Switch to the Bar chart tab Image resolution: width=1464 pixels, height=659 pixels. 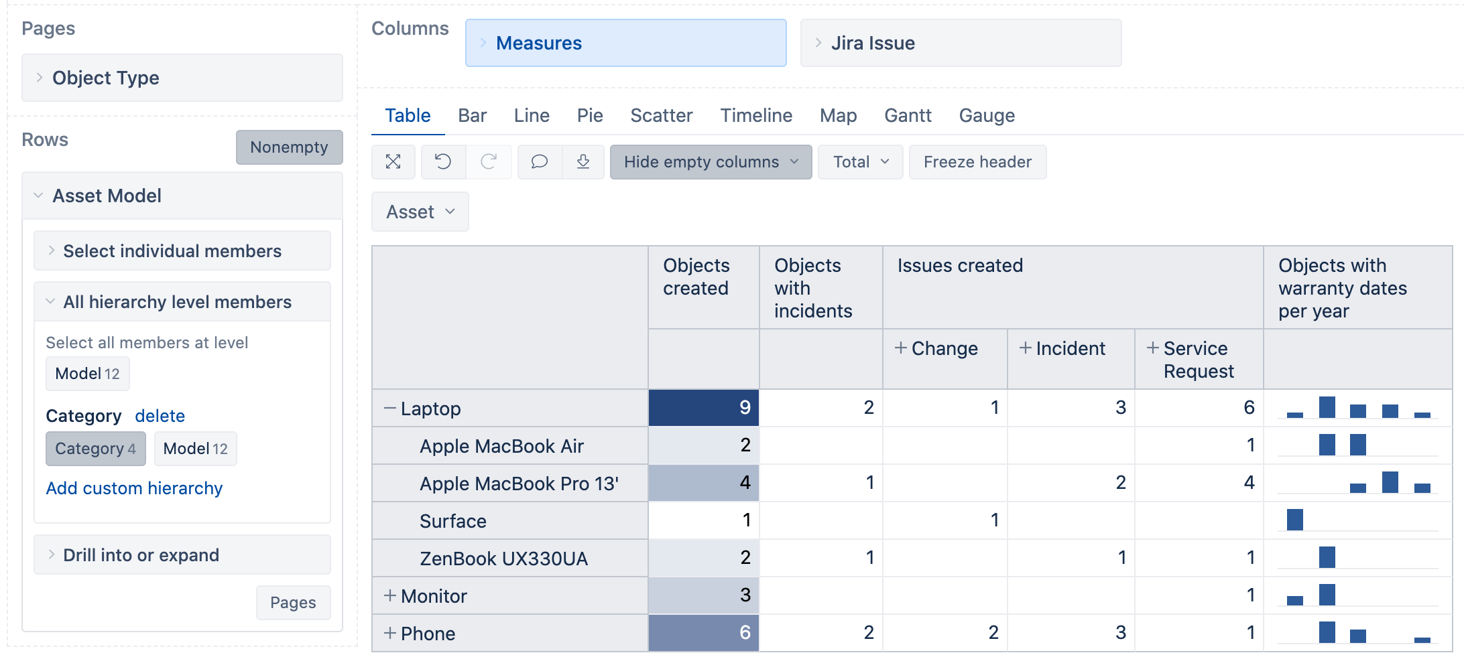pos(473,116)
